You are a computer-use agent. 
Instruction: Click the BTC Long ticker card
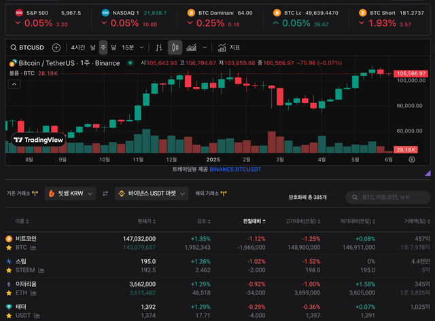(x=305, y=18)
